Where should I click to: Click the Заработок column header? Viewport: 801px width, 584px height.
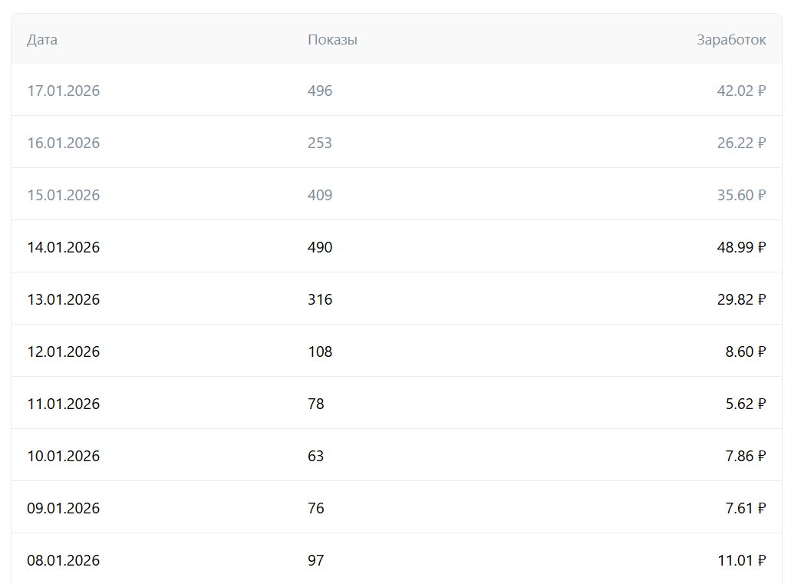point(730,40)
